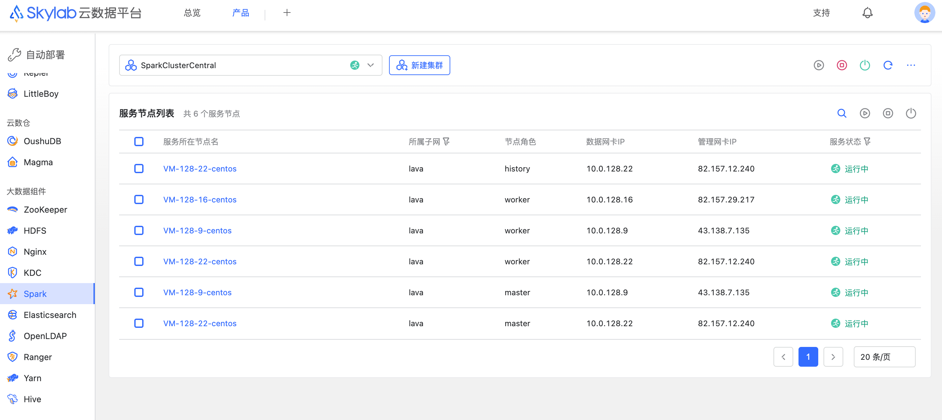Open Yarn in the sidebar
Image resolution: width=942 pixels, height=420 pixels.
[x=47, y=378]
